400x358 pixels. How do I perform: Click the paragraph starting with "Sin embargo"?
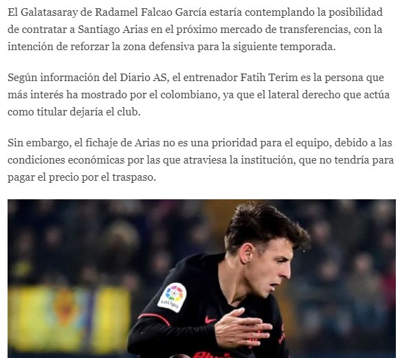point(201,160)
